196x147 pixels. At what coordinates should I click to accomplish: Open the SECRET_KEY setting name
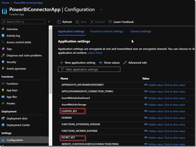(x=68, y=138)
